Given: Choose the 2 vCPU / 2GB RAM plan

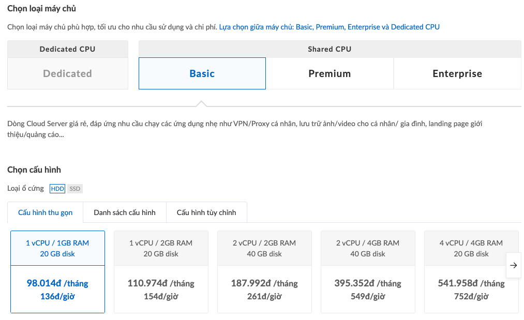Looking at the screenshot, I should (x=264, y=248).
